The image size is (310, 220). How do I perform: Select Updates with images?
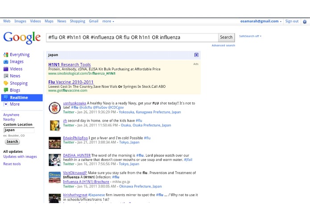coord(20,157)
